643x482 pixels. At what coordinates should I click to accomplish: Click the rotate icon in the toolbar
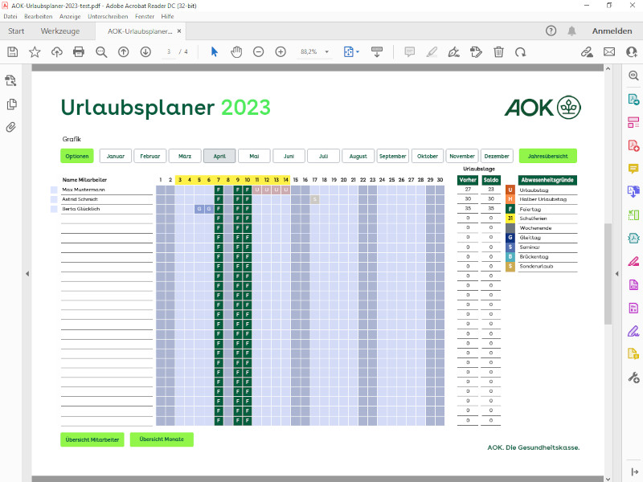point(520,52)
